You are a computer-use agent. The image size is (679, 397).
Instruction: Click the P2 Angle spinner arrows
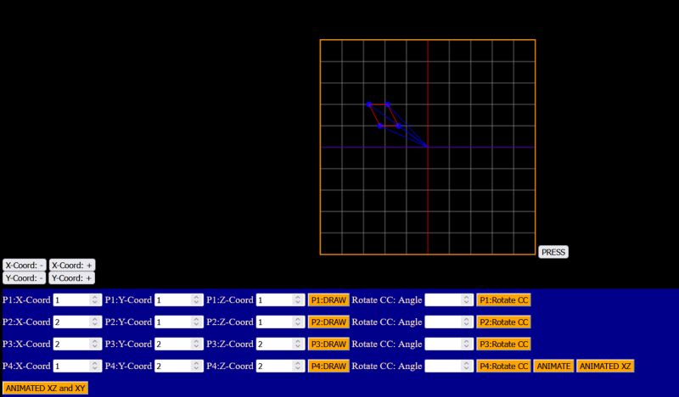tap(466, 322)
